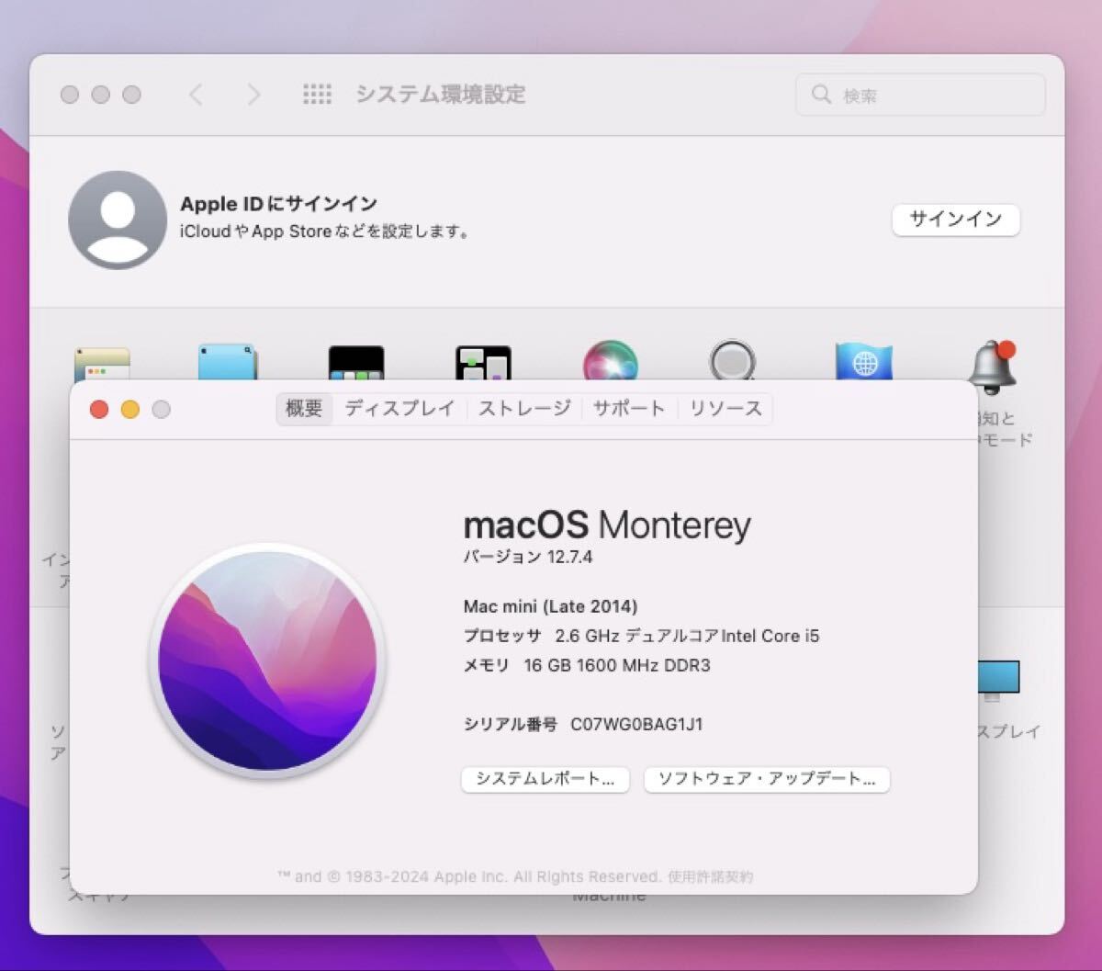Select the リソース tab

point(725,409)
